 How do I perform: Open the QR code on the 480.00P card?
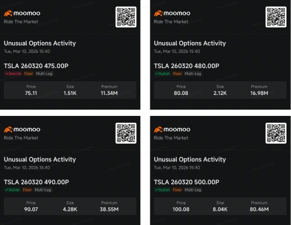tap(276, 17)
